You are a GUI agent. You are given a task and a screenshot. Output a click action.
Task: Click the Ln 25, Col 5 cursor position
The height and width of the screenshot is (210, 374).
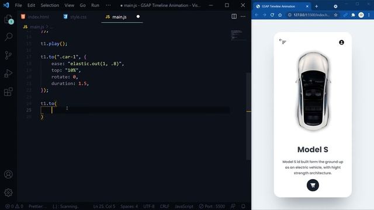coord(104,206)
